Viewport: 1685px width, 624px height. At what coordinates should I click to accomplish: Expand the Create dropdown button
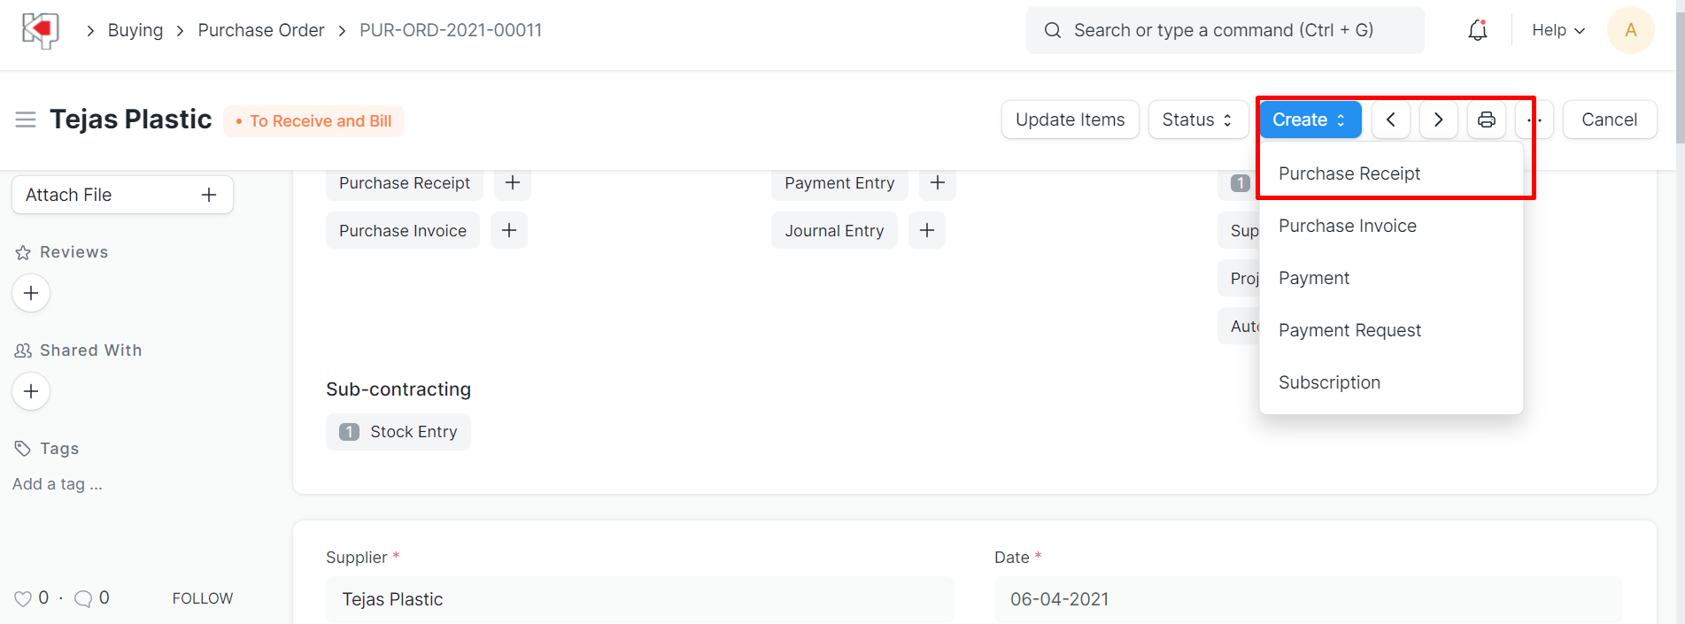pyautogui.click(x=1310, y=119)
